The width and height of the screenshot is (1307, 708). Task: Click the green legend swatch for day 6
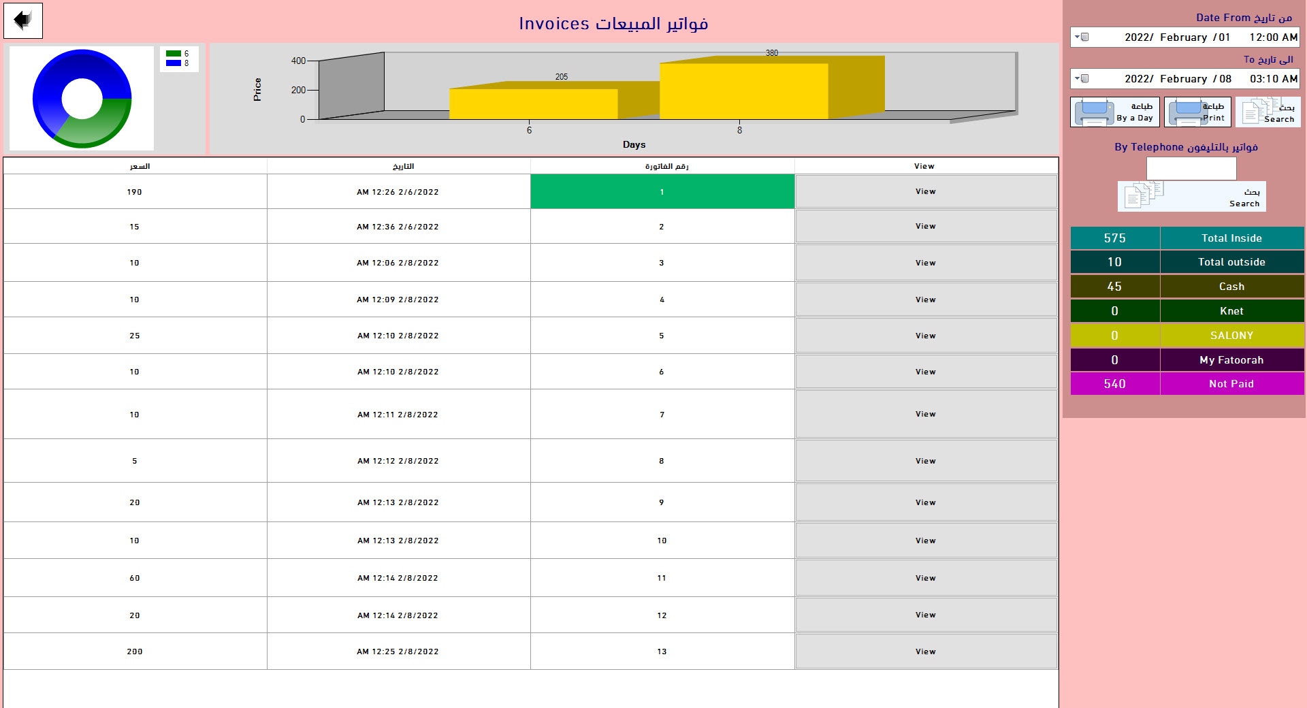click(x=174, y=54)
